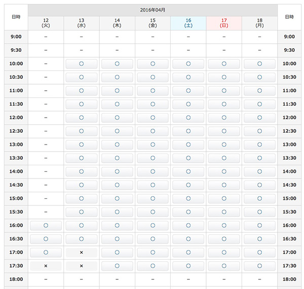The height and width of the screenshot is (289, 304).
Task: Pick the 14:30 slot on Sunday 17
Action: coord(224,185)
